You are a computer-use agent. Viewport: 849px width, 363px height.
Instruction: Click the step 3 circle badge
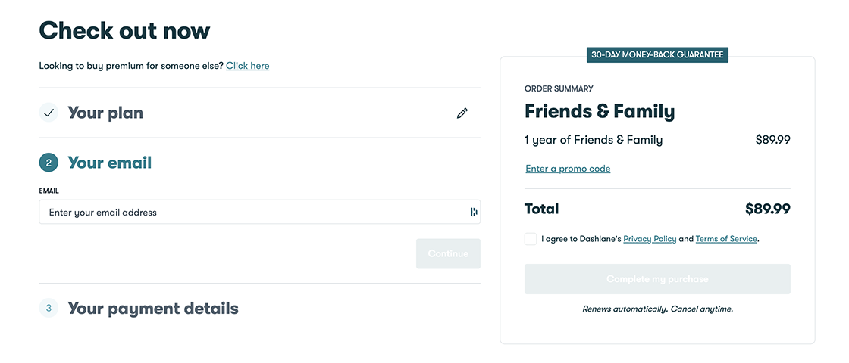[x=49, y=308]
